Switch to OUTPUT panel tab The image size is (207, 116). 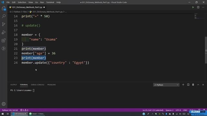pos(14,85)
